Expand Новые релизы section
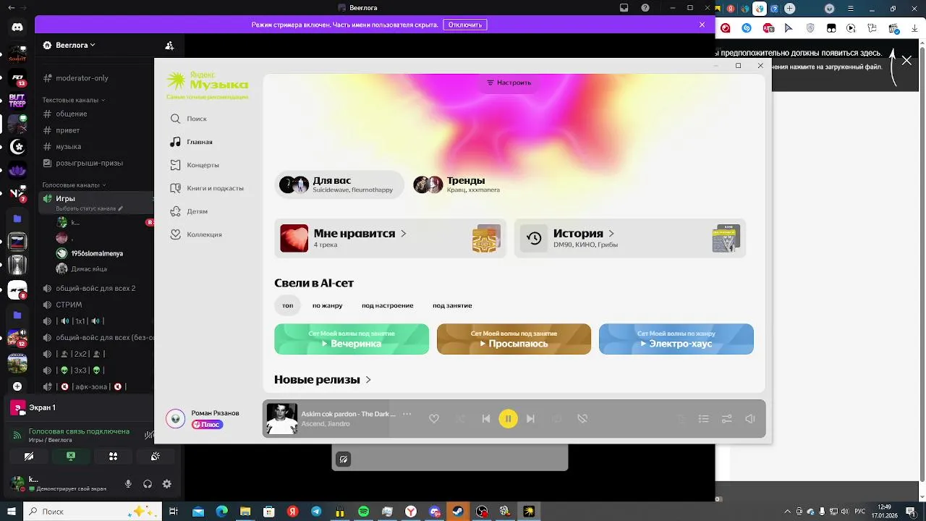 [x=323, y=379]
